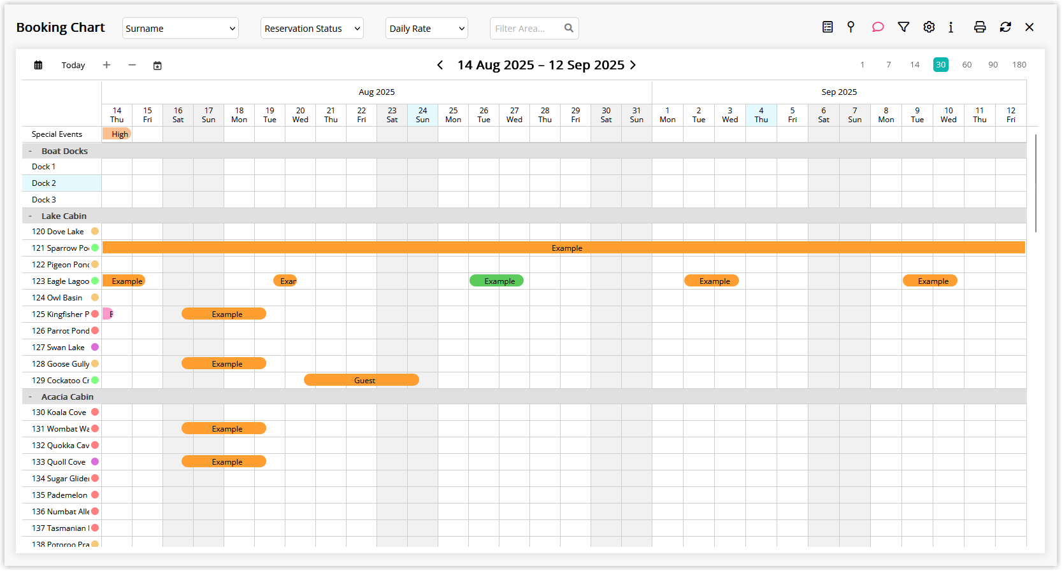
Task: Refresh the booking chart
Action: click(x=1005, y=27)
